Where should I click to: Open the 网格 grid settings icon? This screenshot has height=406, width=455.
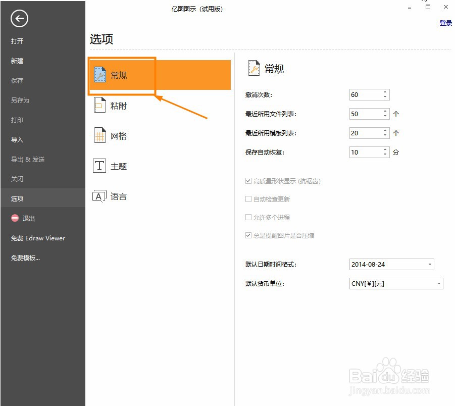coord(99,135)
